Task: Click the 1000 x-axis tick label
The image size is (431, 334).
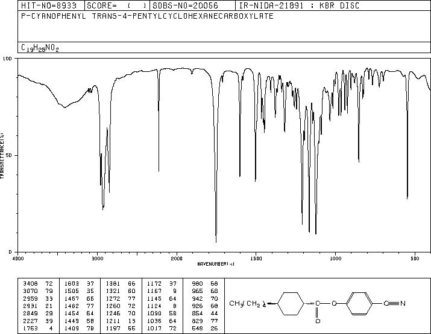Action: (335, 259)
